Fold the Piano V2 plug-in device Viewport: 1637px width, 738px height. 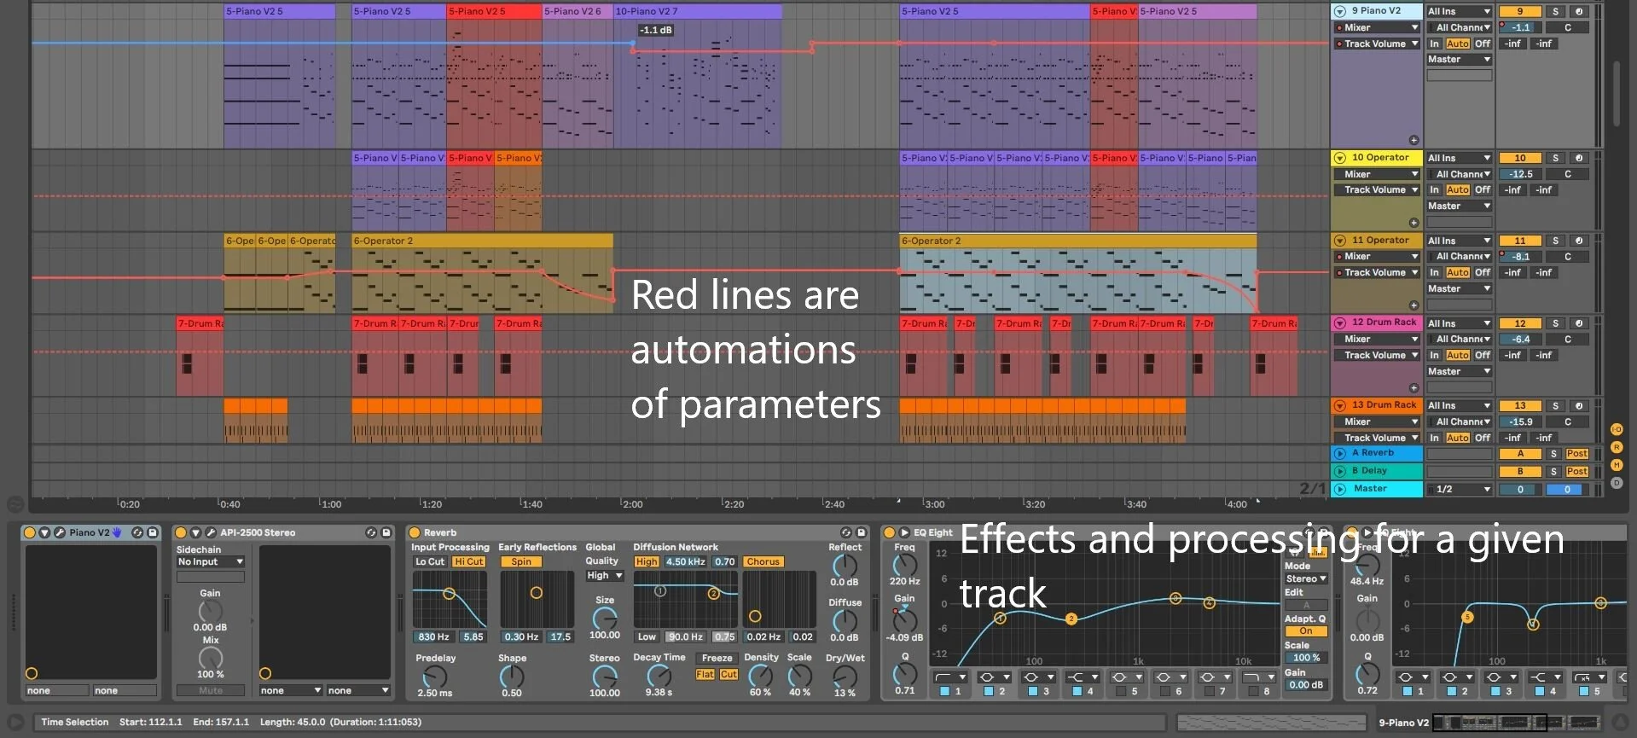(45, 532)
